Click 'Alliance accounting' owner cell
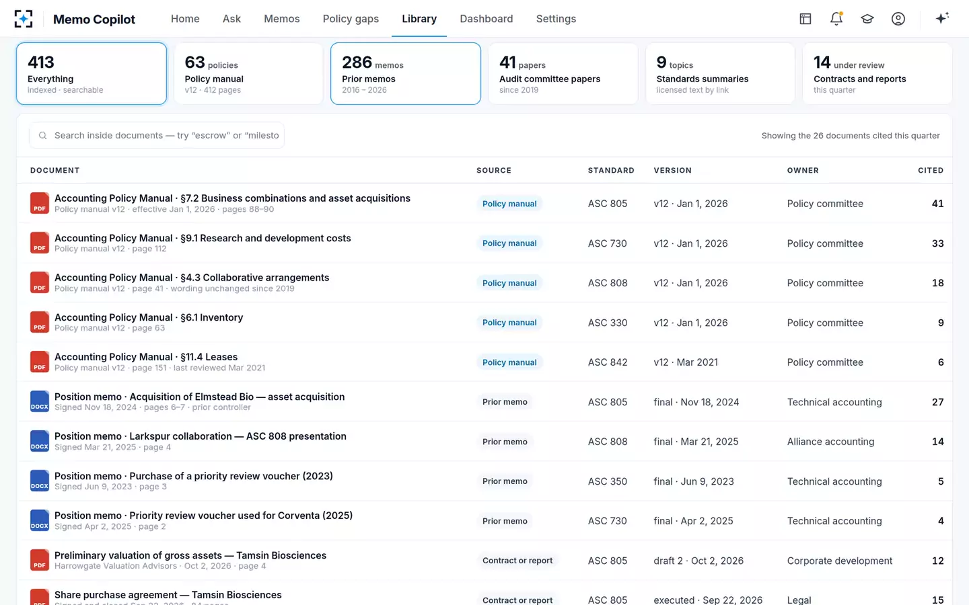The width and height of the screenshot is (969, 605). click(831, 442)
